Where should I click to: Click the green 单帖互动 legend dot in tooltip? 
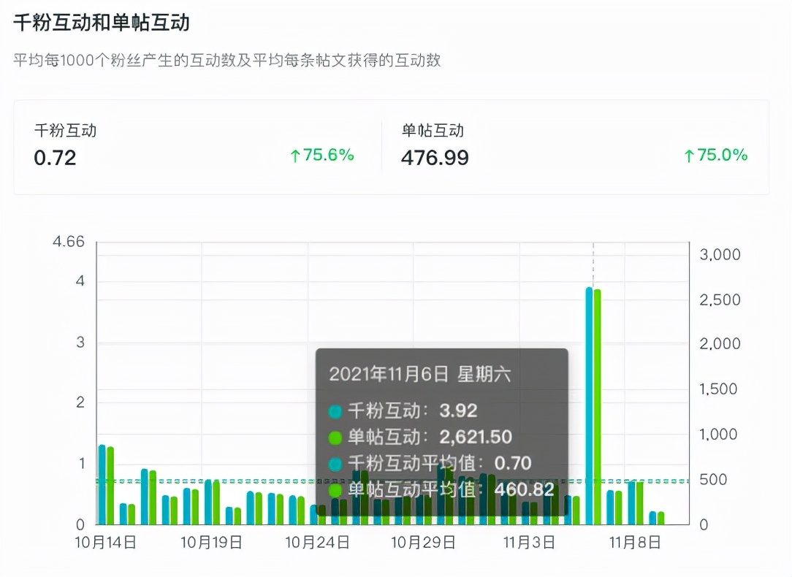click(336, 437)
